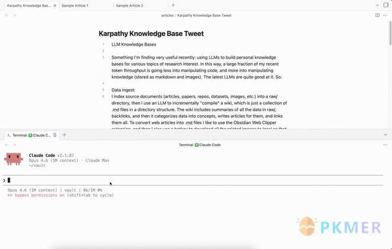Click the Terminal: Claude Code pane title
This screenshot has width=392, height=249.
click(199, 145)
